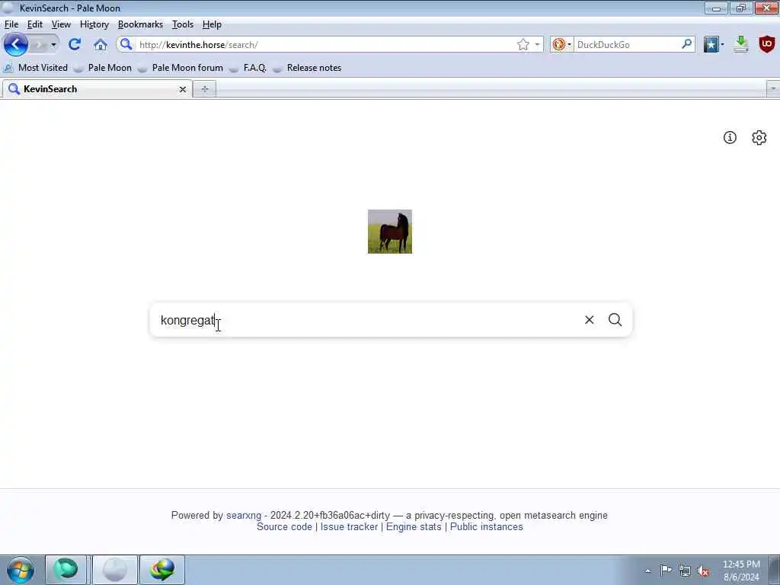Viewport: 780px width, 585px height.
Task: Open the Pale Moon bookmark
Action: pos(103,68)
